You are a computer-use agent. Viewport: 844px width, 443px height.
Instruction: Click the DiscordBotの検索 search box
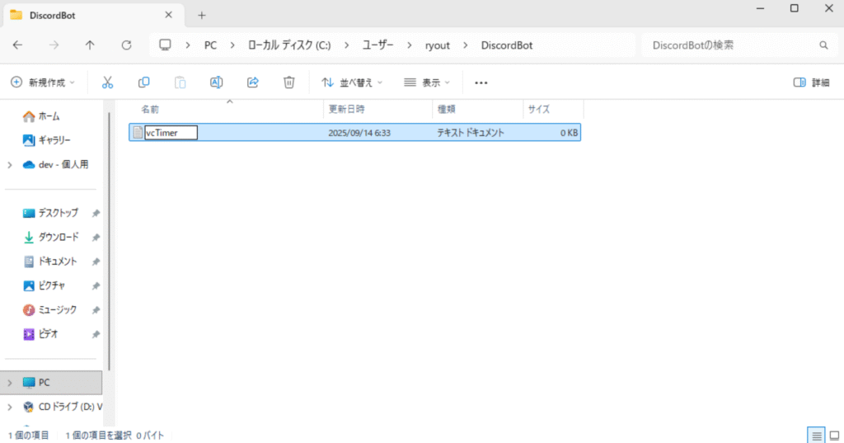[729, 45]
